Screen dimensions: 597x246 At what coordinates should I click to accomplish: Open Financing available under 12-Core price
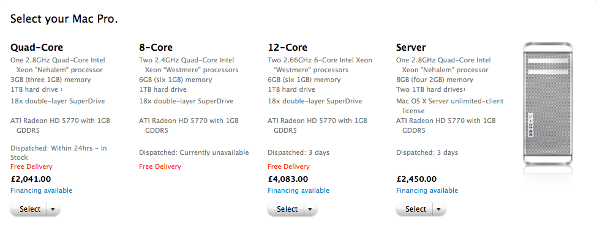(299, 190)
